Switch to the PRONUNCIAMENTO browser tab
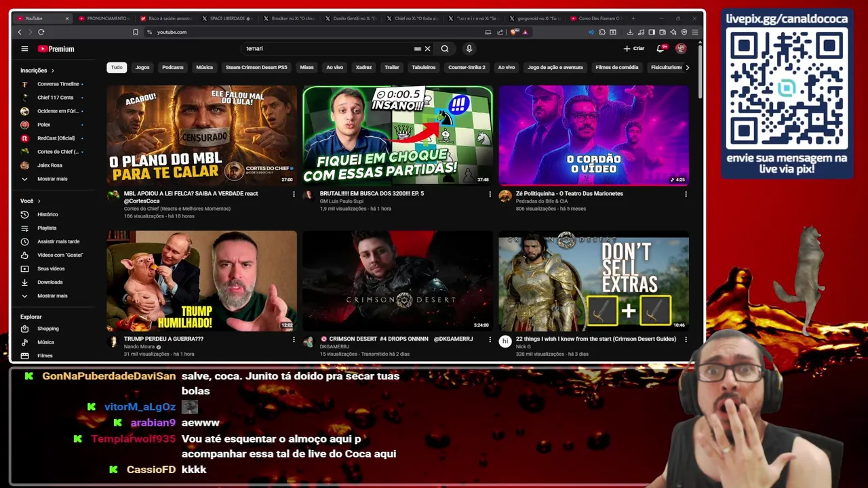 (103, 18)
